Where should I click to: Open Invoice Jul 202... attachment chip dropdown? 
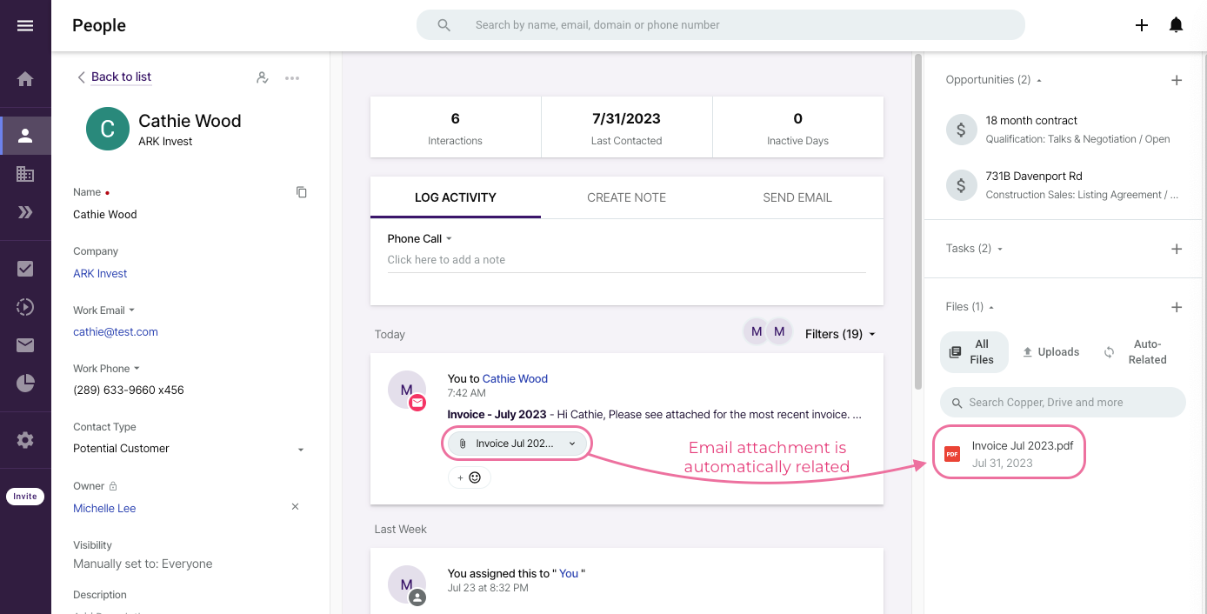tap(518, 444)
